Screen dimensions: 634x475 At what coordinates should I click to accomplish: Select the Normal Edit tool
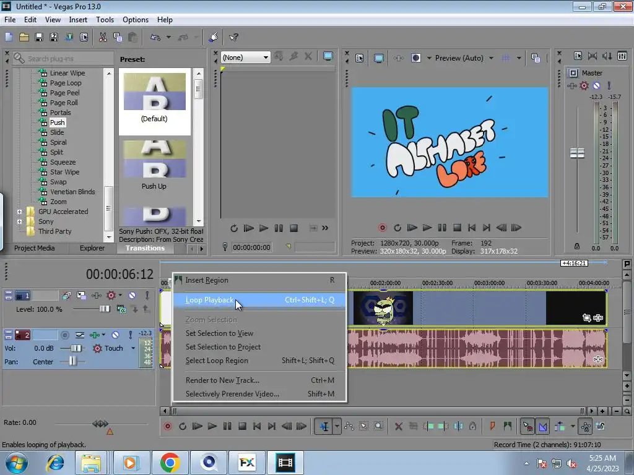[324, 426]
